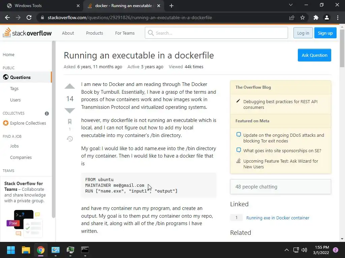Show the question activity history icon

pyautogui.click(x=70, y=139)
